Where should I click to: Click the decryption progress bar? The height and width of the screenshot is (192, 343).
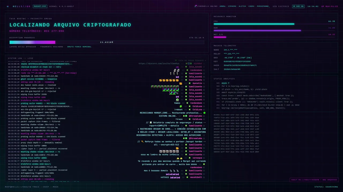(x=107, y=42)
